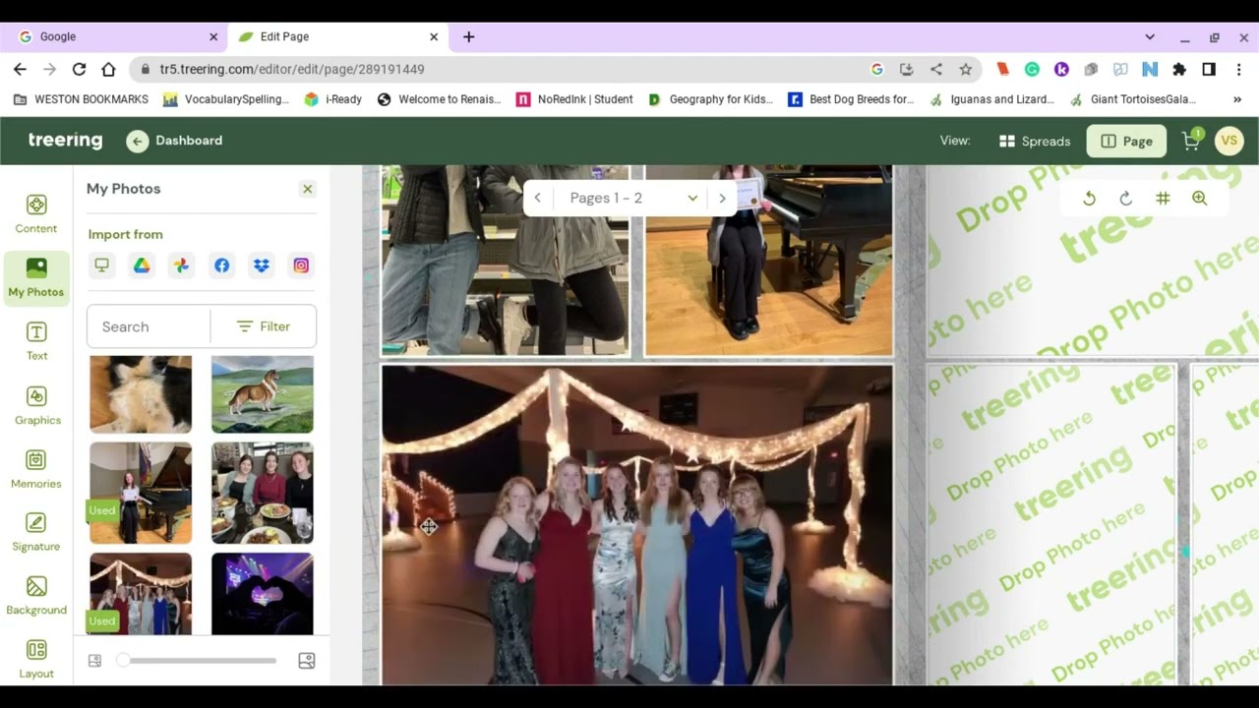Open a new browser tab
This screenshot has height=708, width=1259.
[x=468, y=36]
